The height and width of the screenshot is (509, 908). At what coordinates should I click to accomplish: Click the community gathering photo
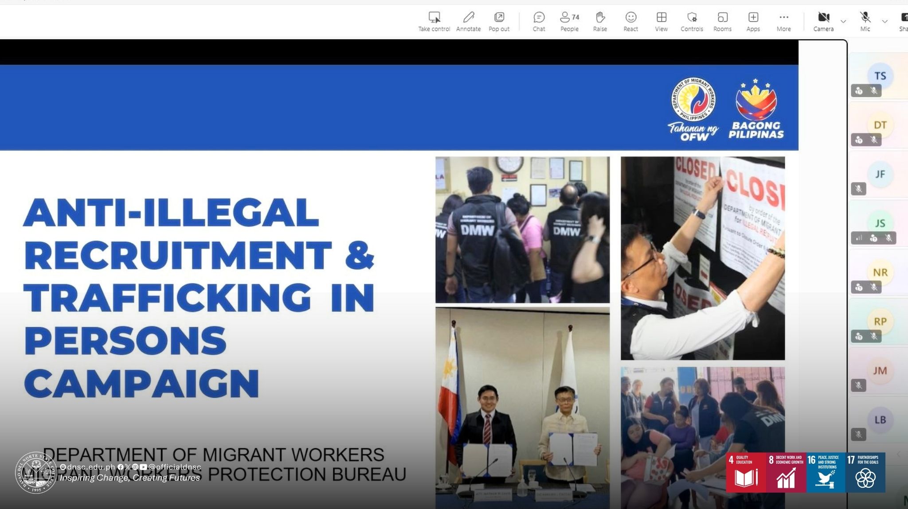pyautogui.click(x=703, y=438)
